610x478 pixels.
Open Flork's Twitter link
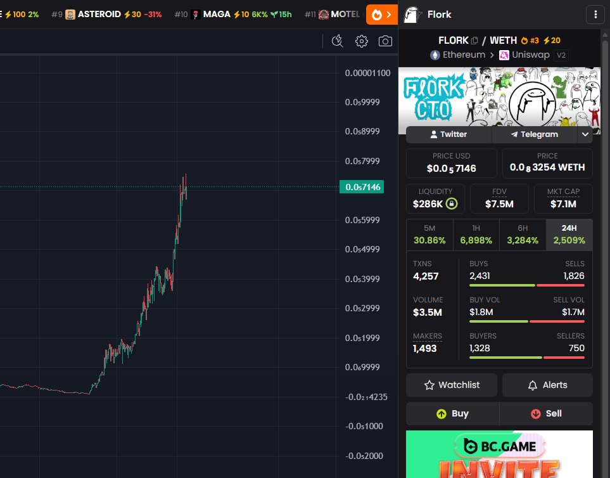point(448,134)
